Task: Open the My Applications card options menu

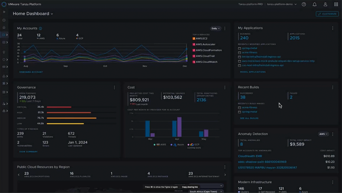Action: click(x=332, y=28)
